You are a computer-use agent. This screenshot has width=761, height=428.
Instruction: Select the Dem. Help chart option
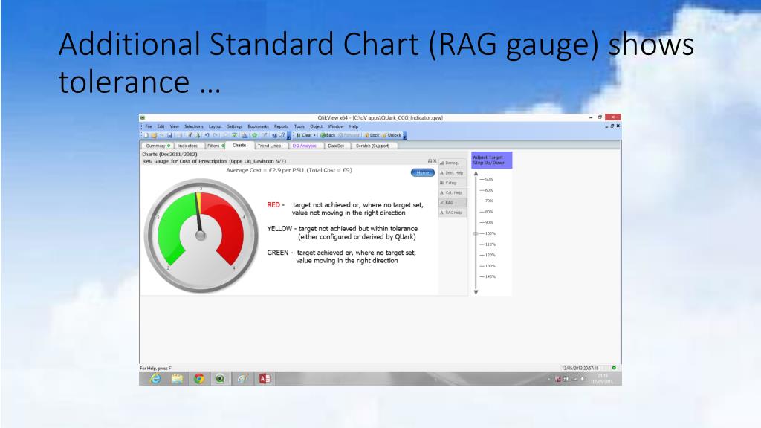[x=453, y=172]
